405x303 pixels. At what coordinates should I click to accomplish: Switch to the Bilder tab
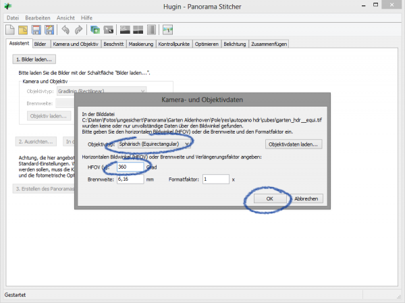click(x=40, y=44)
